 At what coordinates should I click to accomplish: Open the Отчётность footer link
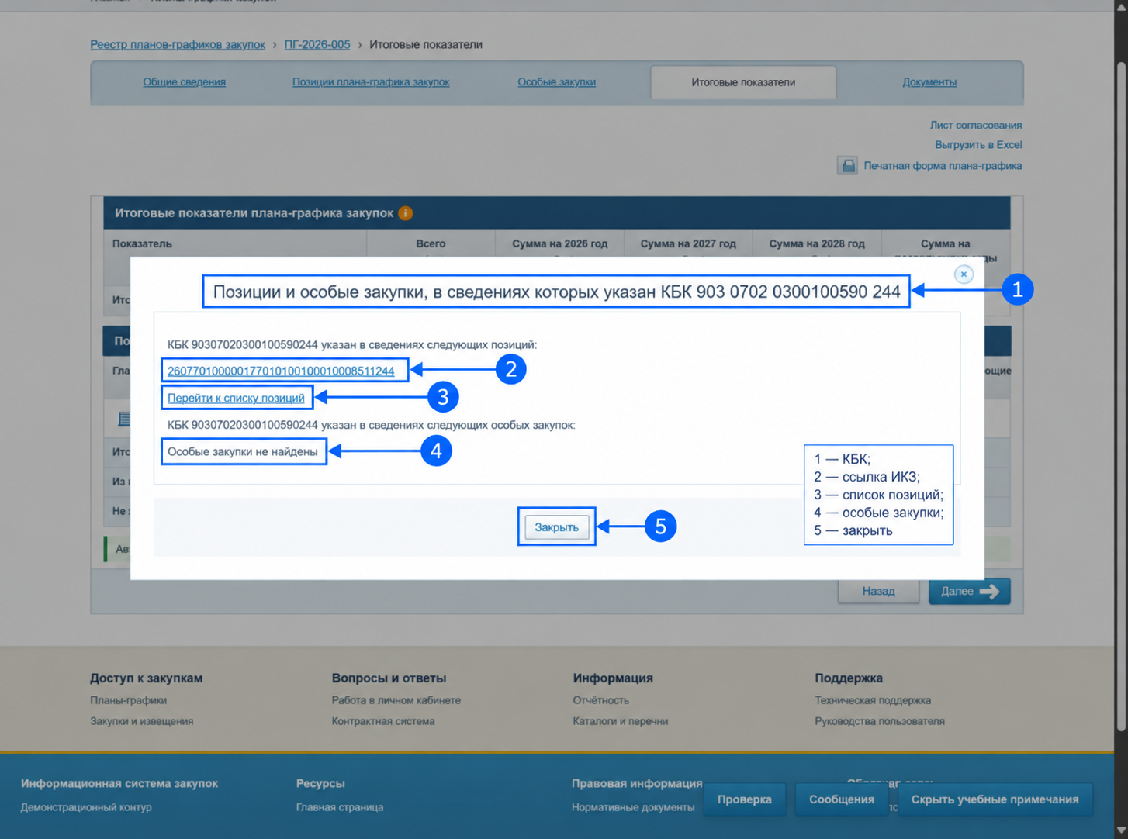601,700
